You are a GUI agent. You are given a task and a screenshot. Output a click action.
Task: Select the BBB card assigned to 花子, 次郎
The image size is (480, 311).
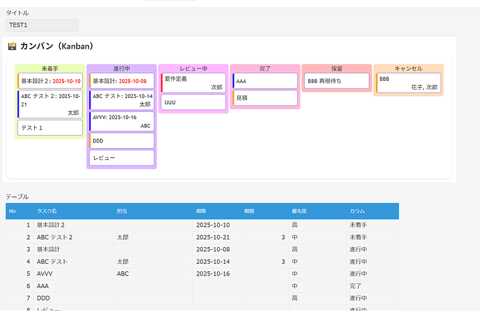(408, 83)
